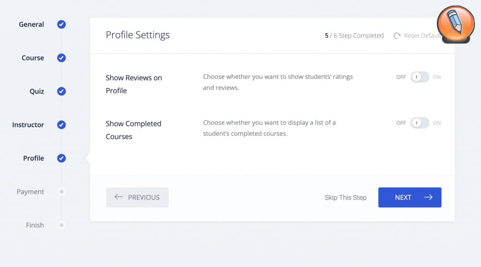Viewport: 481px width, 267px height.
Task: Click the Instructor step checkmark icon
Action: [62, 125]
